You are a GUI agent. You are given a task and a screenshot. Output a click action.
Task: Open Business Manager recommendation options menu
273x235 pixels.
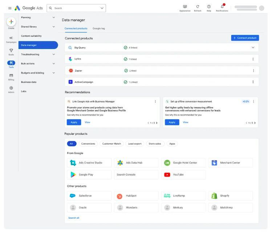pos(155,101)
